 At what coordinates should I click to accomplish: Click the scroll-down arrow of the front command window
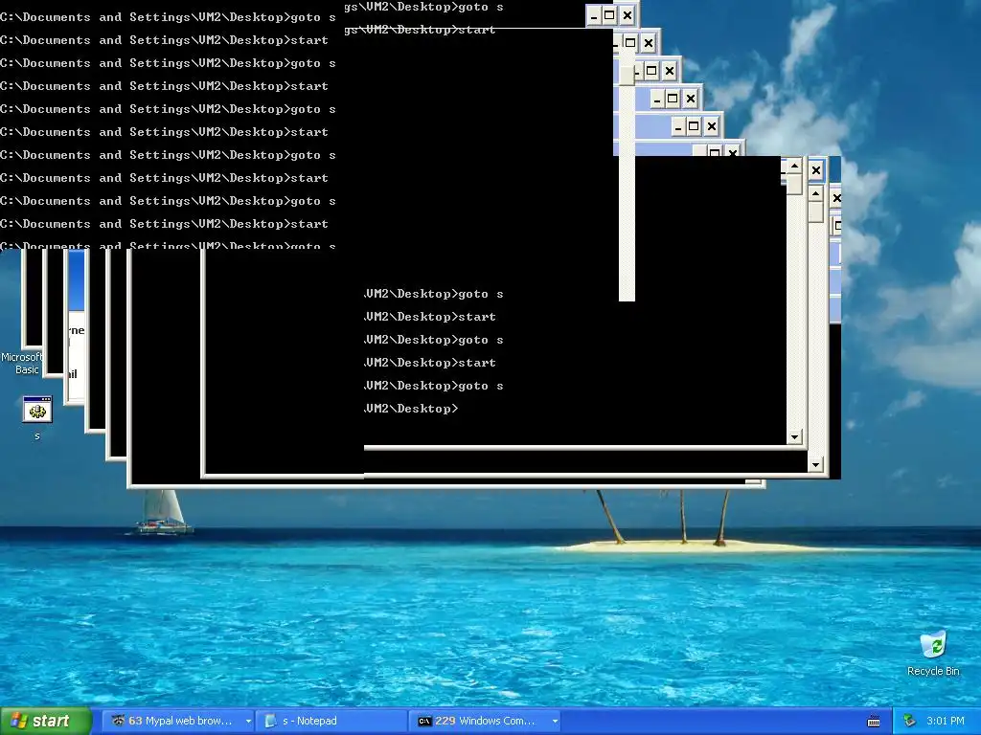pyautogui.click(x=794, y=436)
